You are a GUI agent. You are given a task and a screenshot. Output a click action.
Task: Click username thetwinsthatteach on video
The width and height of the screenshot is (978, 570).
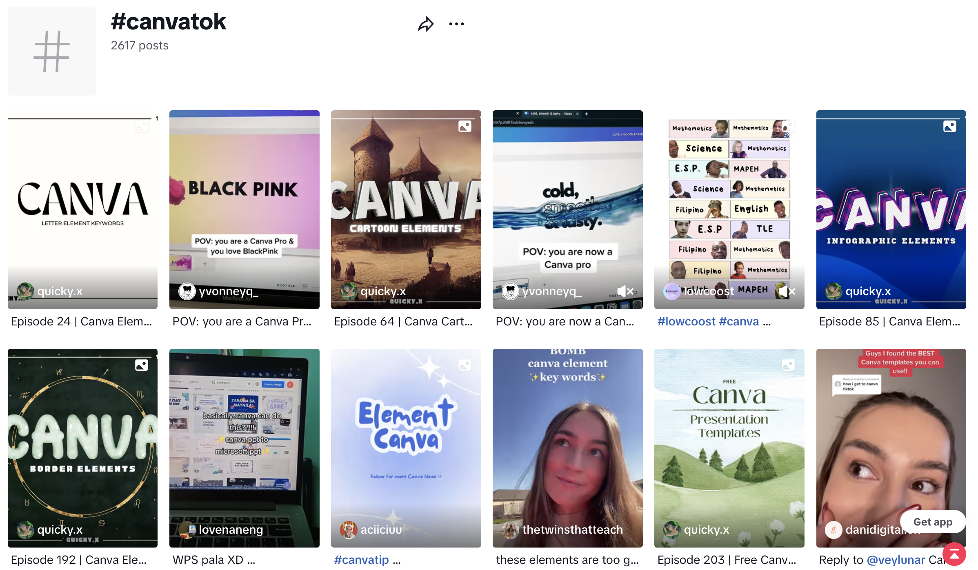[573, 530]
